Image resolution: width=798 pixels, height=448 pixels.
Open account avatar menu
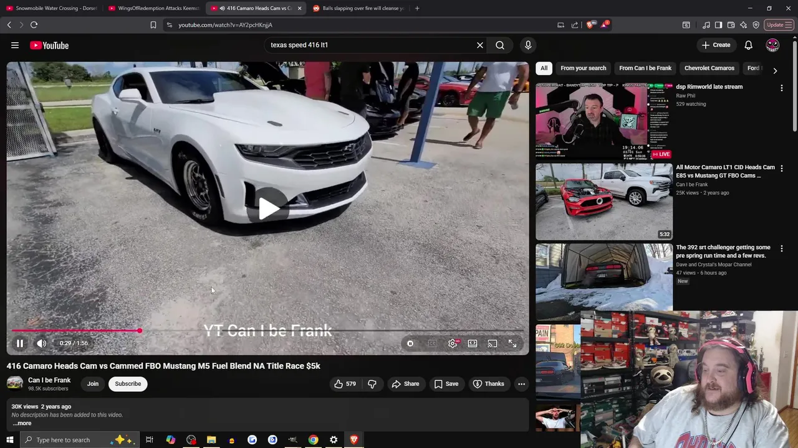[x=772, y=45]
